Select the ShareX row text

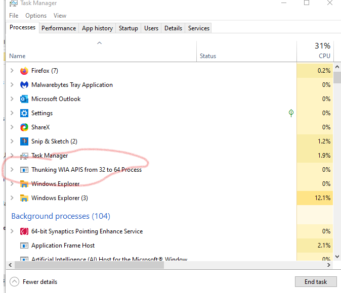[x=40, y=127]
